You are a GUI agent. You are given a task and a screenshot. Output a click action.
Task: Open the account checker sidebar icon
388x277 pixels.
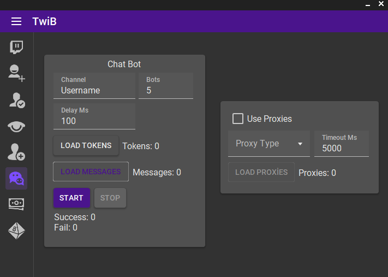(16, 101)
